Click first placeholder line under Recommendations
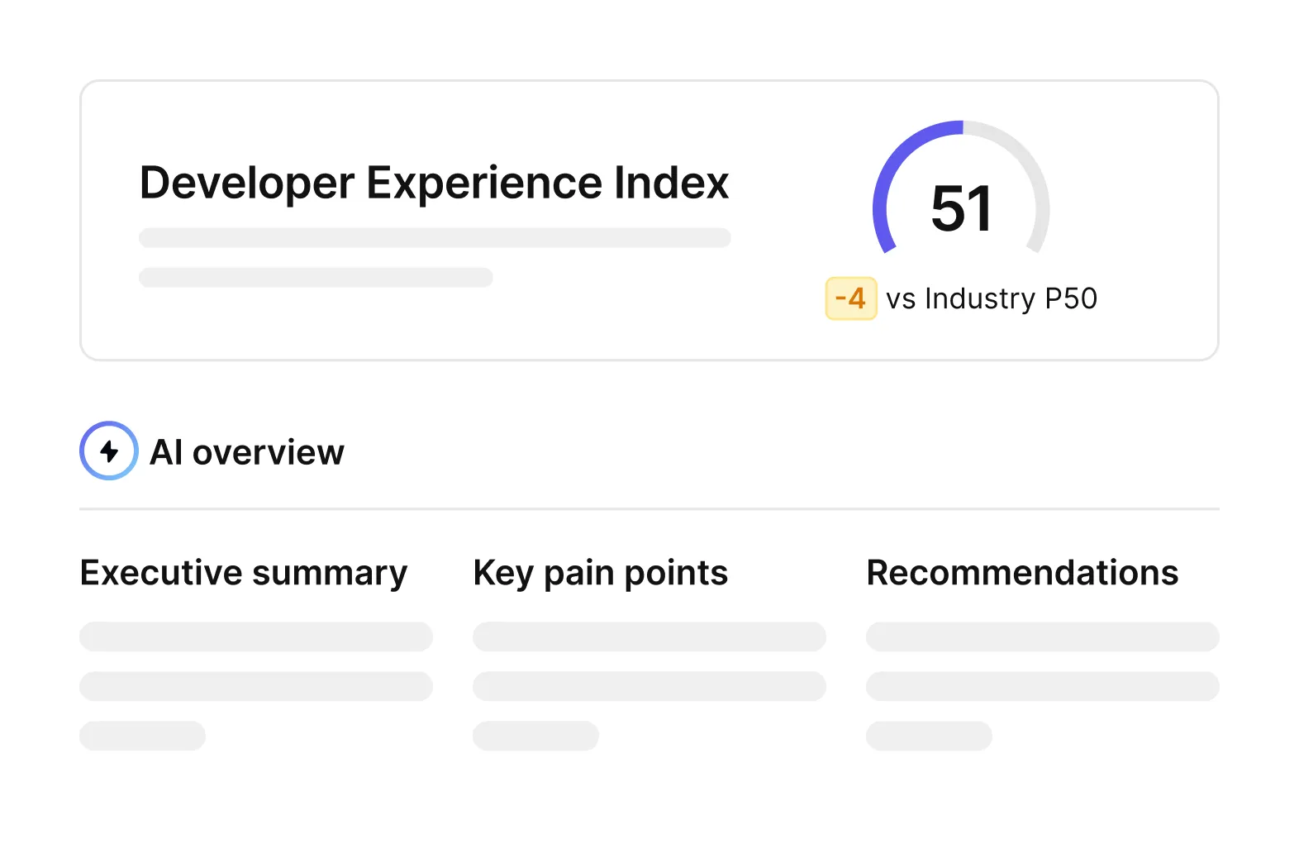 click(x=1043, y=637)
